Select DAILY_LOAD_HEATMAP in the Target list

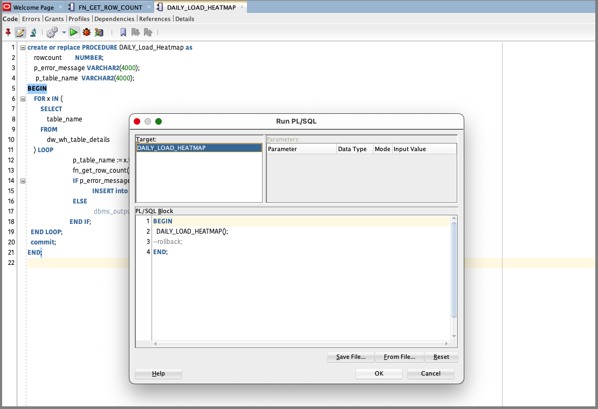coord(199,148)
